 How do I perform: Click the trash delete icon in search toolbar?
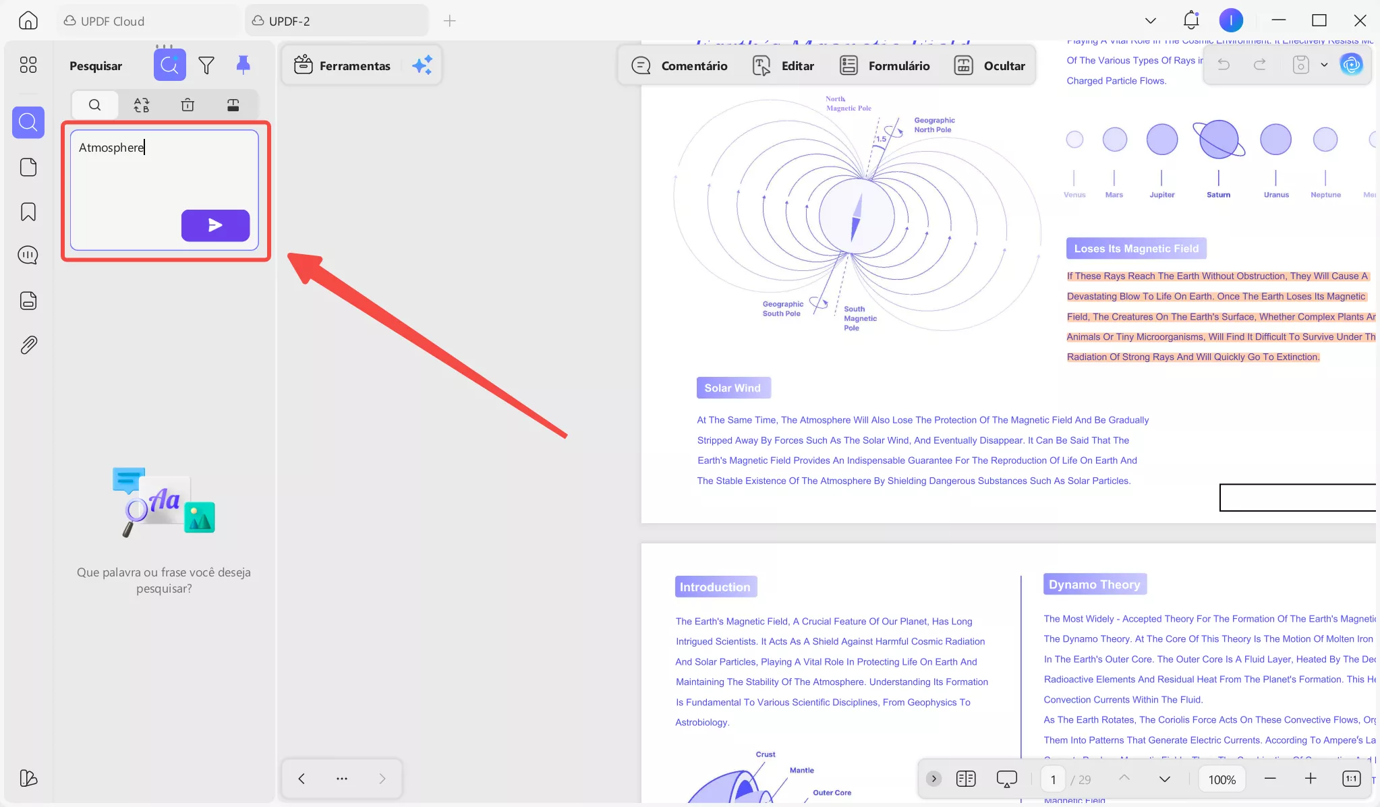click(188, 105)
